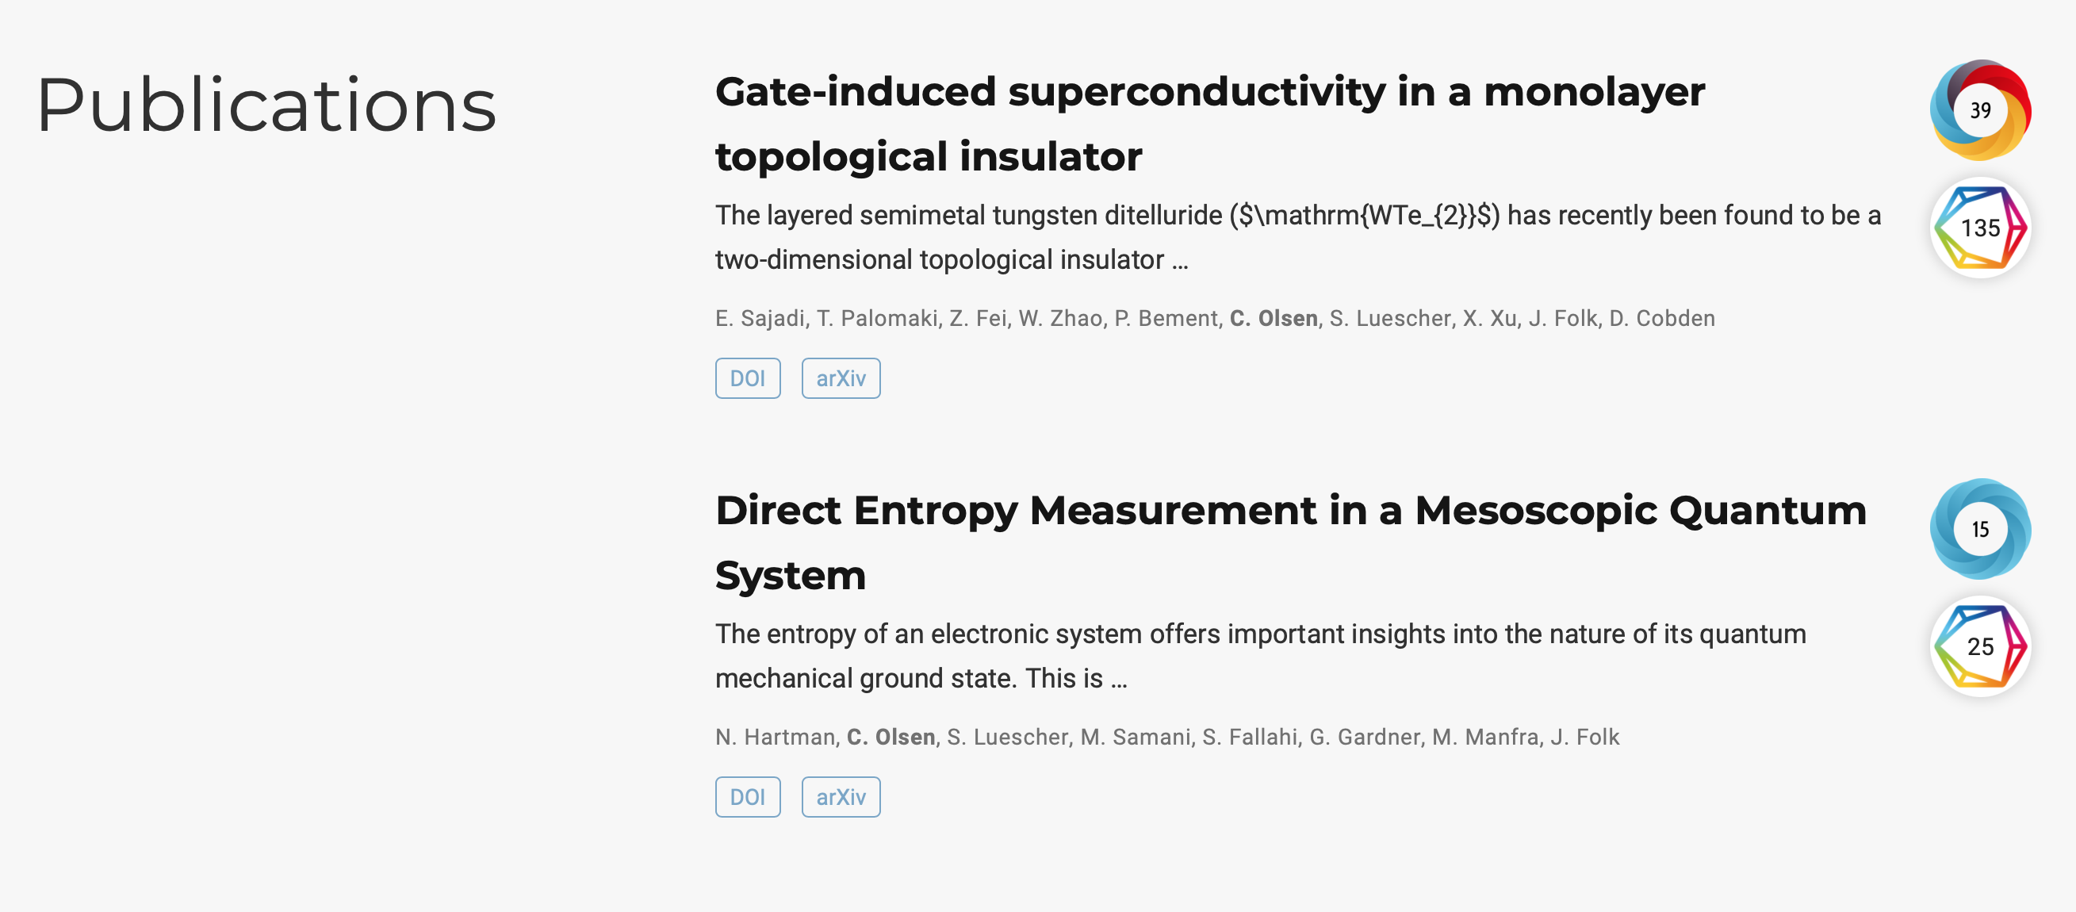Viewport: 2076px width, 912px height.
Task: Open the Altmetric badge showing 15 mentions
Action: [1981, 529]
